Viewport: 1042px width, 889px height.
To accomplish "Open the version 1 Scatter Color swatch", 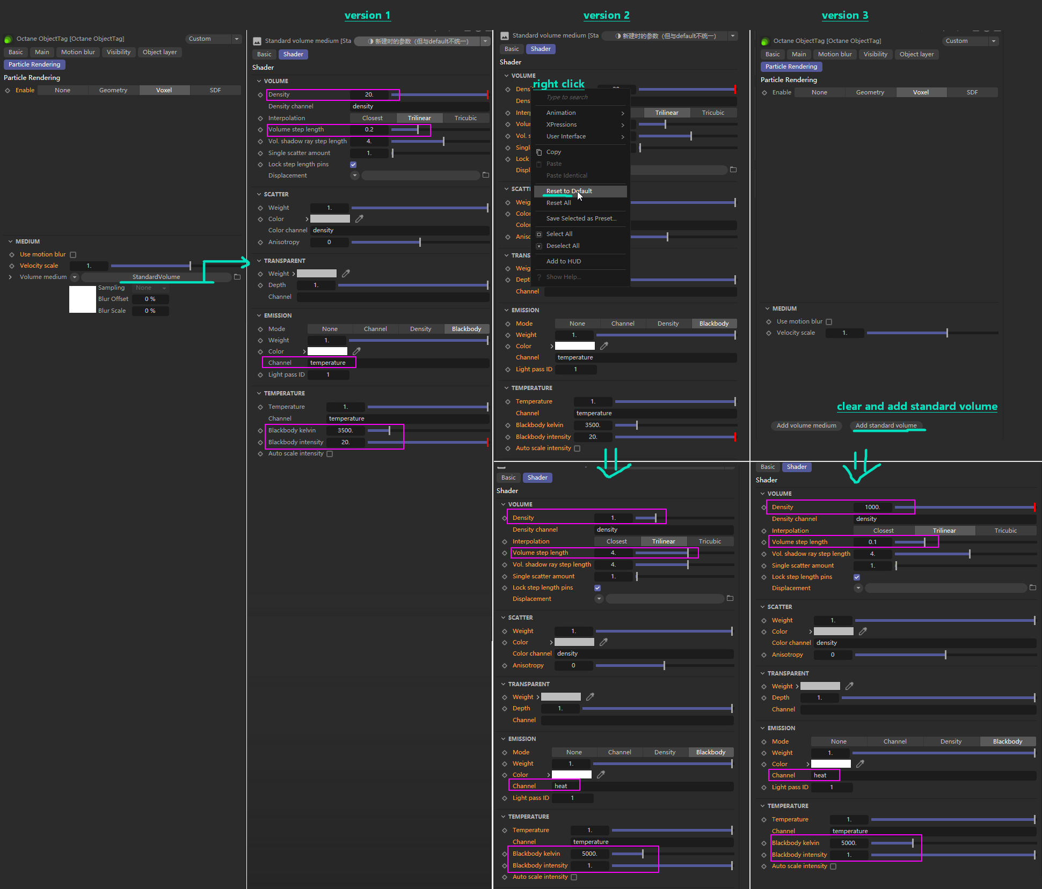I will 330,219.
